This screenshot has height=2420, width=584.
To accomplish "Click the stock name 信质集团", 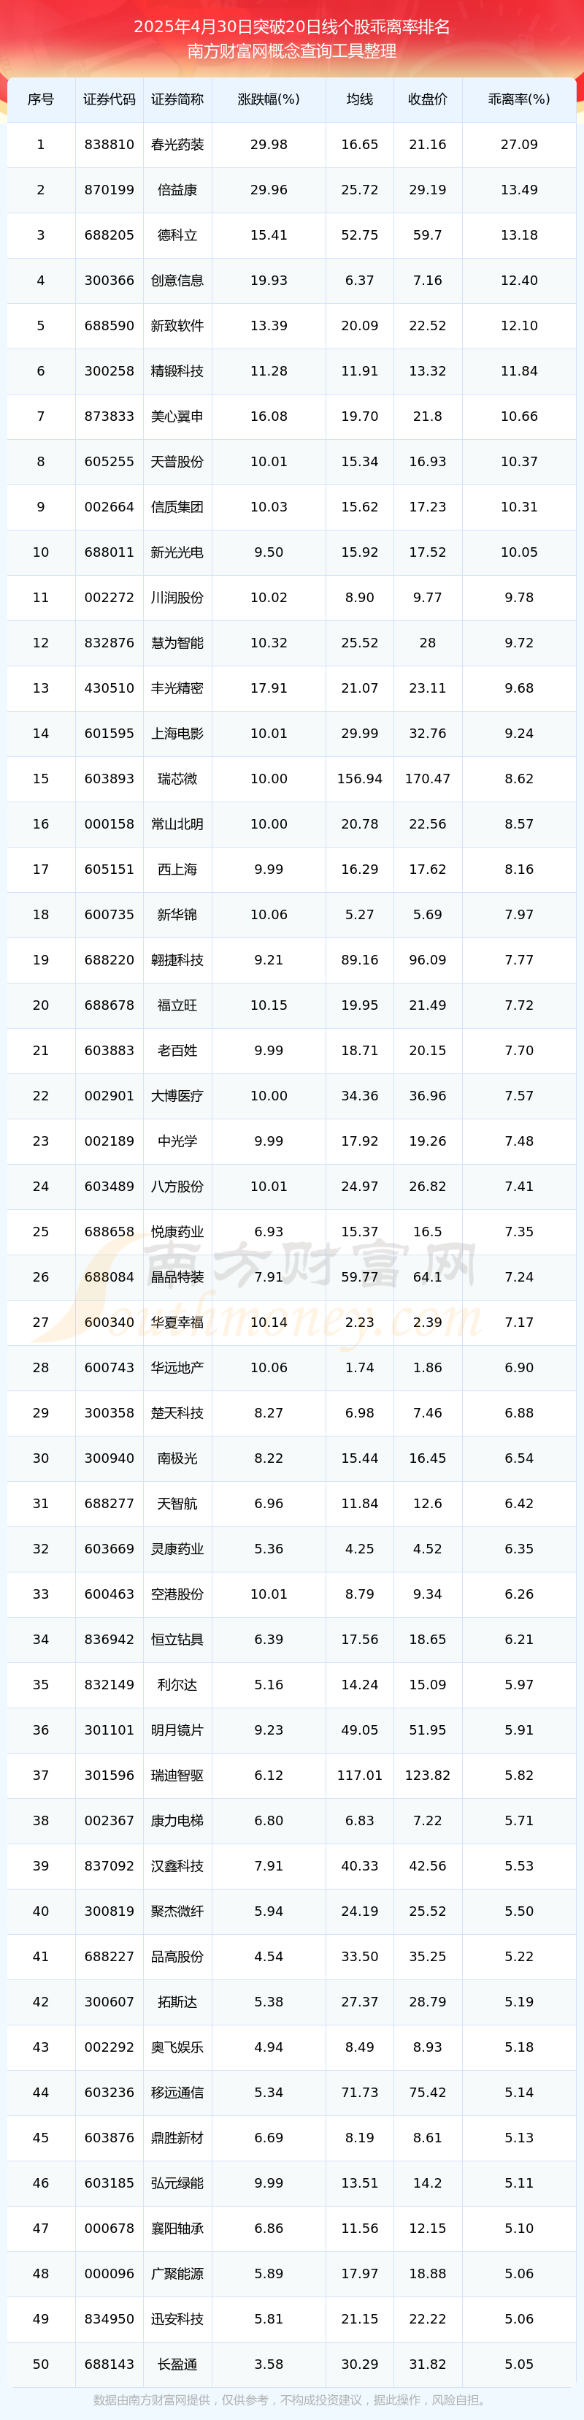I will tap(177, 507).
